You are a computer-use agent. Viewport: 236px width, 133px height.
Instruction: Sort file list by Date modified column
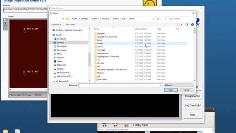point(141,29)
